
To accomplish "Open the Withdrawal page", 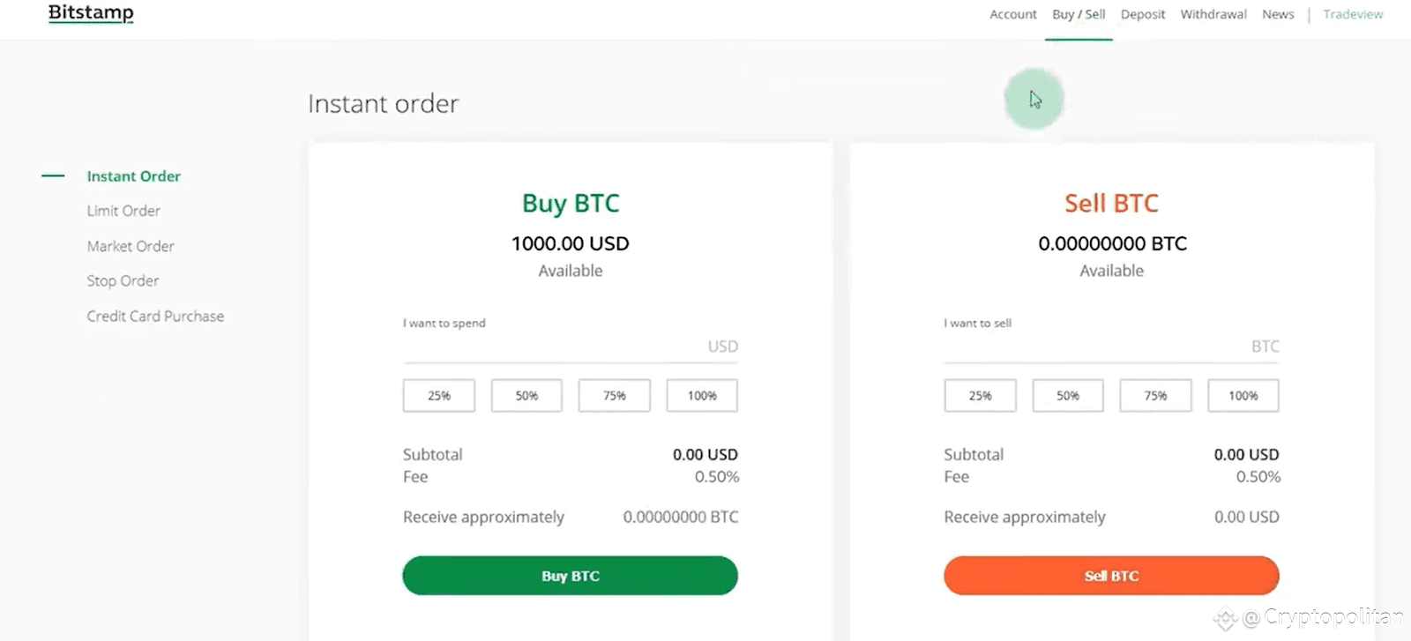I will (1213, 14).
